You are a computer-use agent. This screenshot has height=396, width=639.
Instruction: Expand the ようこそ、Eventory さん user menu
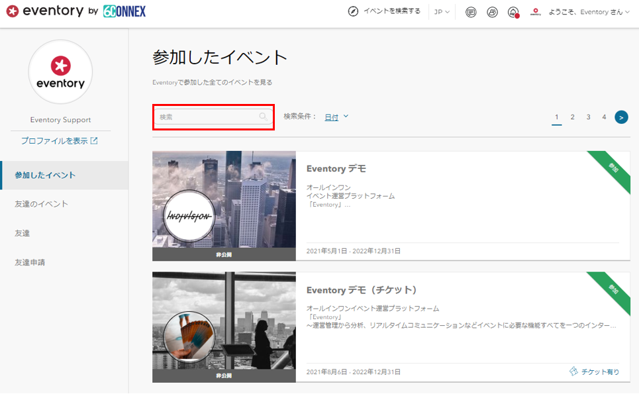pyautogui.click(x=589, y=12)
